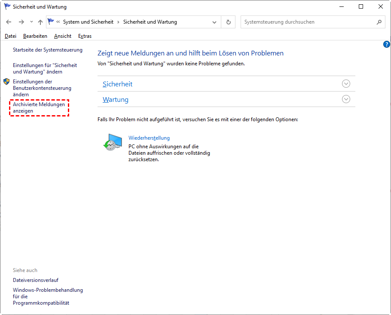
Task: Open the Datei menu
Action: pyautogui.click(x=10, y=36)
